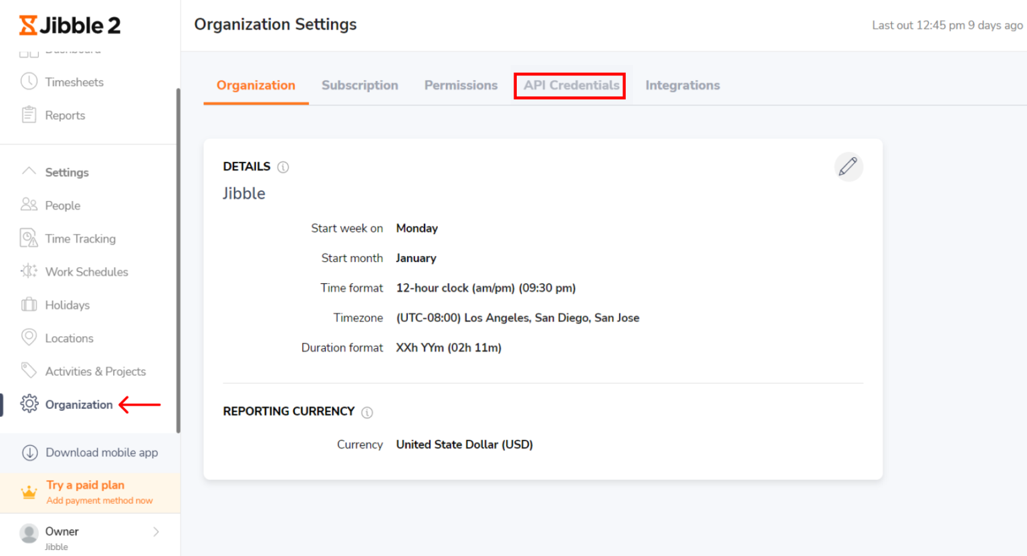Click the People icon in sidebar
Viewport: 1027px width, 556px height.
29,204
